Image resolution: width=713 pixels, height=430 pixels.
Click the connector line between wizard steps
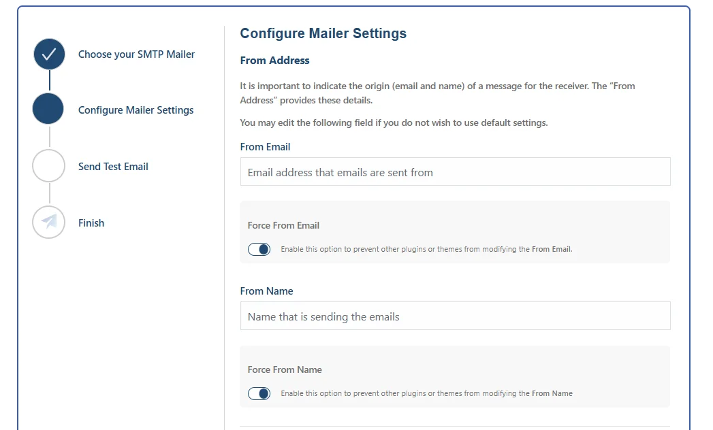point(48,82)
